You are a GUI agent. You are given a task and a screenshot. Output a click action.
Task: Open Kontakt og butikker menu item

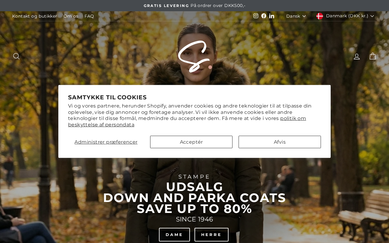[35, 16]
